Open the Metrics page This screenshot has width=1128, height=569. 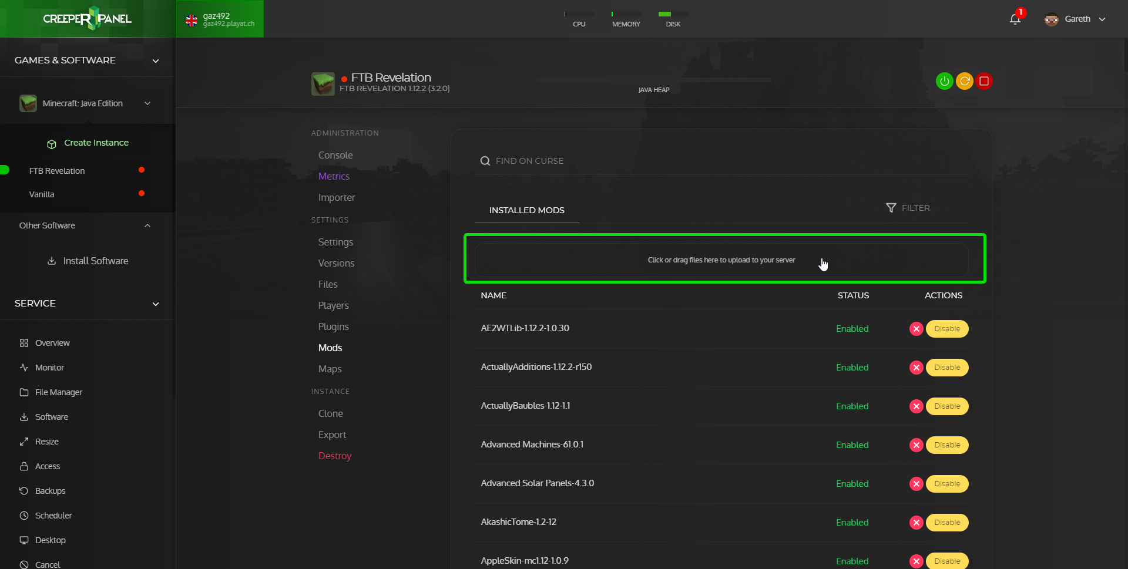pyautogui.click(x=334, y=176)
